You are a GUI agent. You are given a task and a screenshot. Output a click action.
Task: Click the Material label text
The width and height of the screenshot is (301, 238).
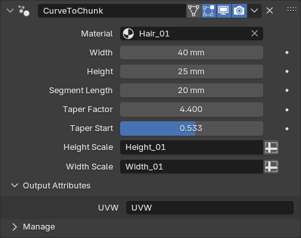pos(97,34)
